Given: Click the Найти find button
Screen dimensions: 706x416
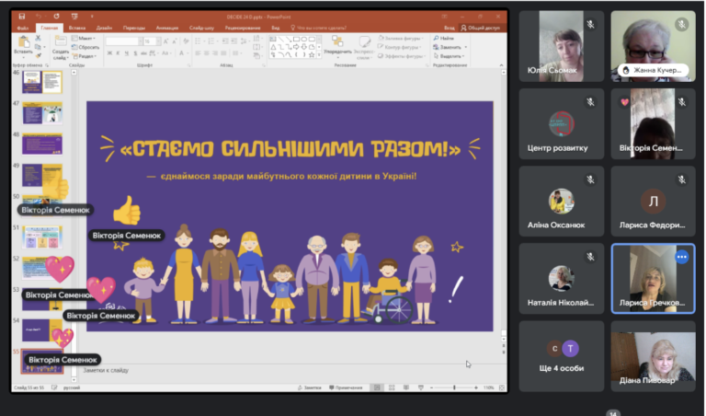Looking at the screenshot, I should pyautogui.click(x=444, y=39).
